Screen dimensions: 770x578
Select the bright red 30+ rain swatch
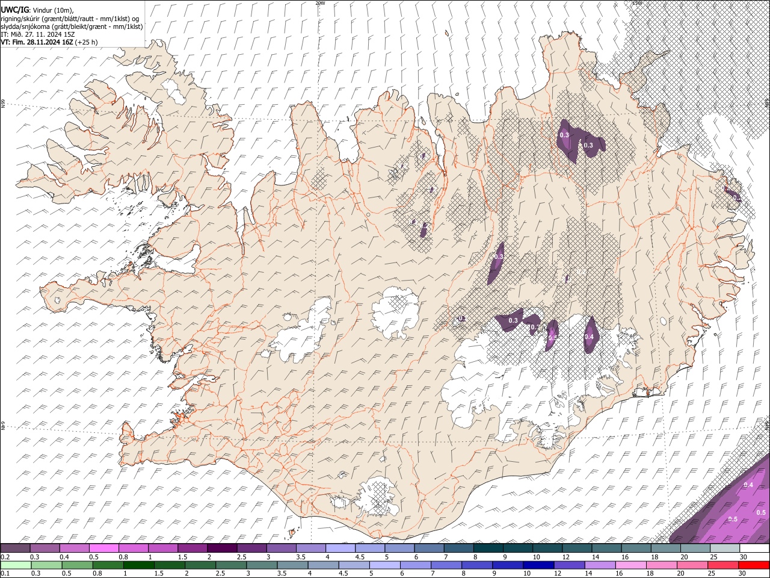(754, 565)
